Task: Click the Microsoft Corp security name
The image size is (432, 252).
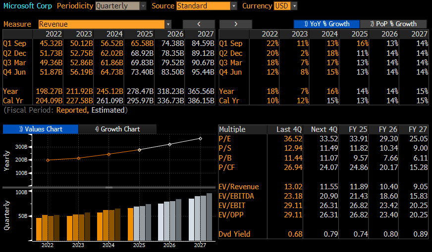Action: coord(28,6)
